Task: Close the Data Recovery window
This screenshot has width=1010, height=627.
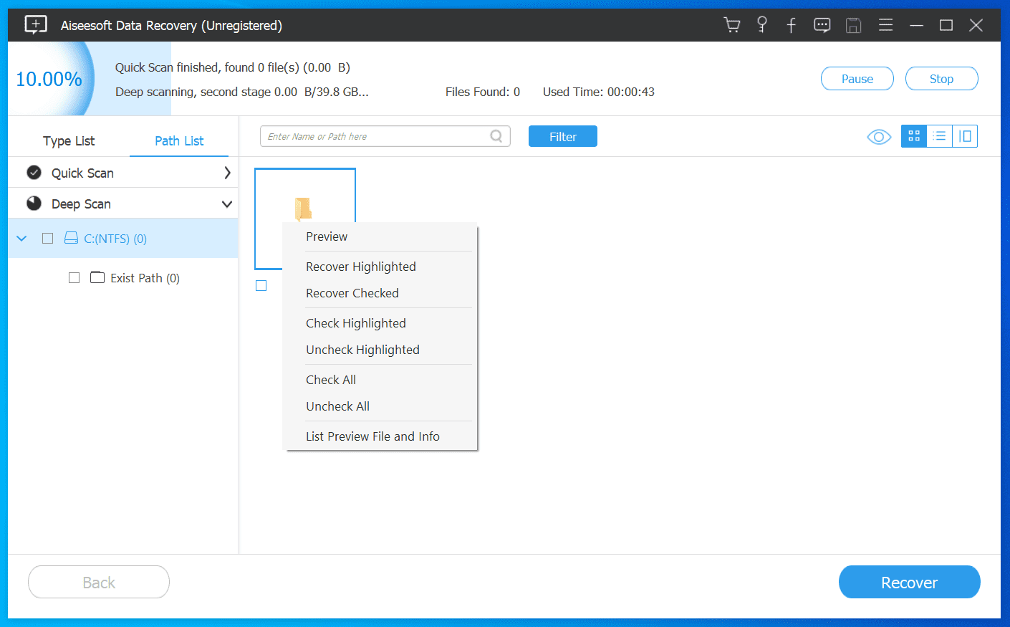Action: pyautogui.click(x=976, y=25)
